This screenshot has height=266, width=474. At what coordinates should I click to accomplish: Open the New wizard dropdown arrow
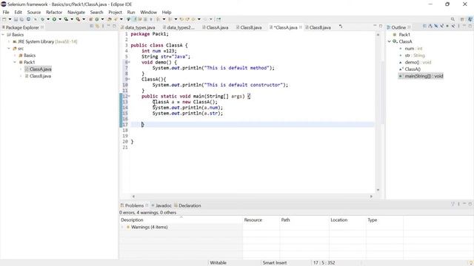(x=10, y=19)
